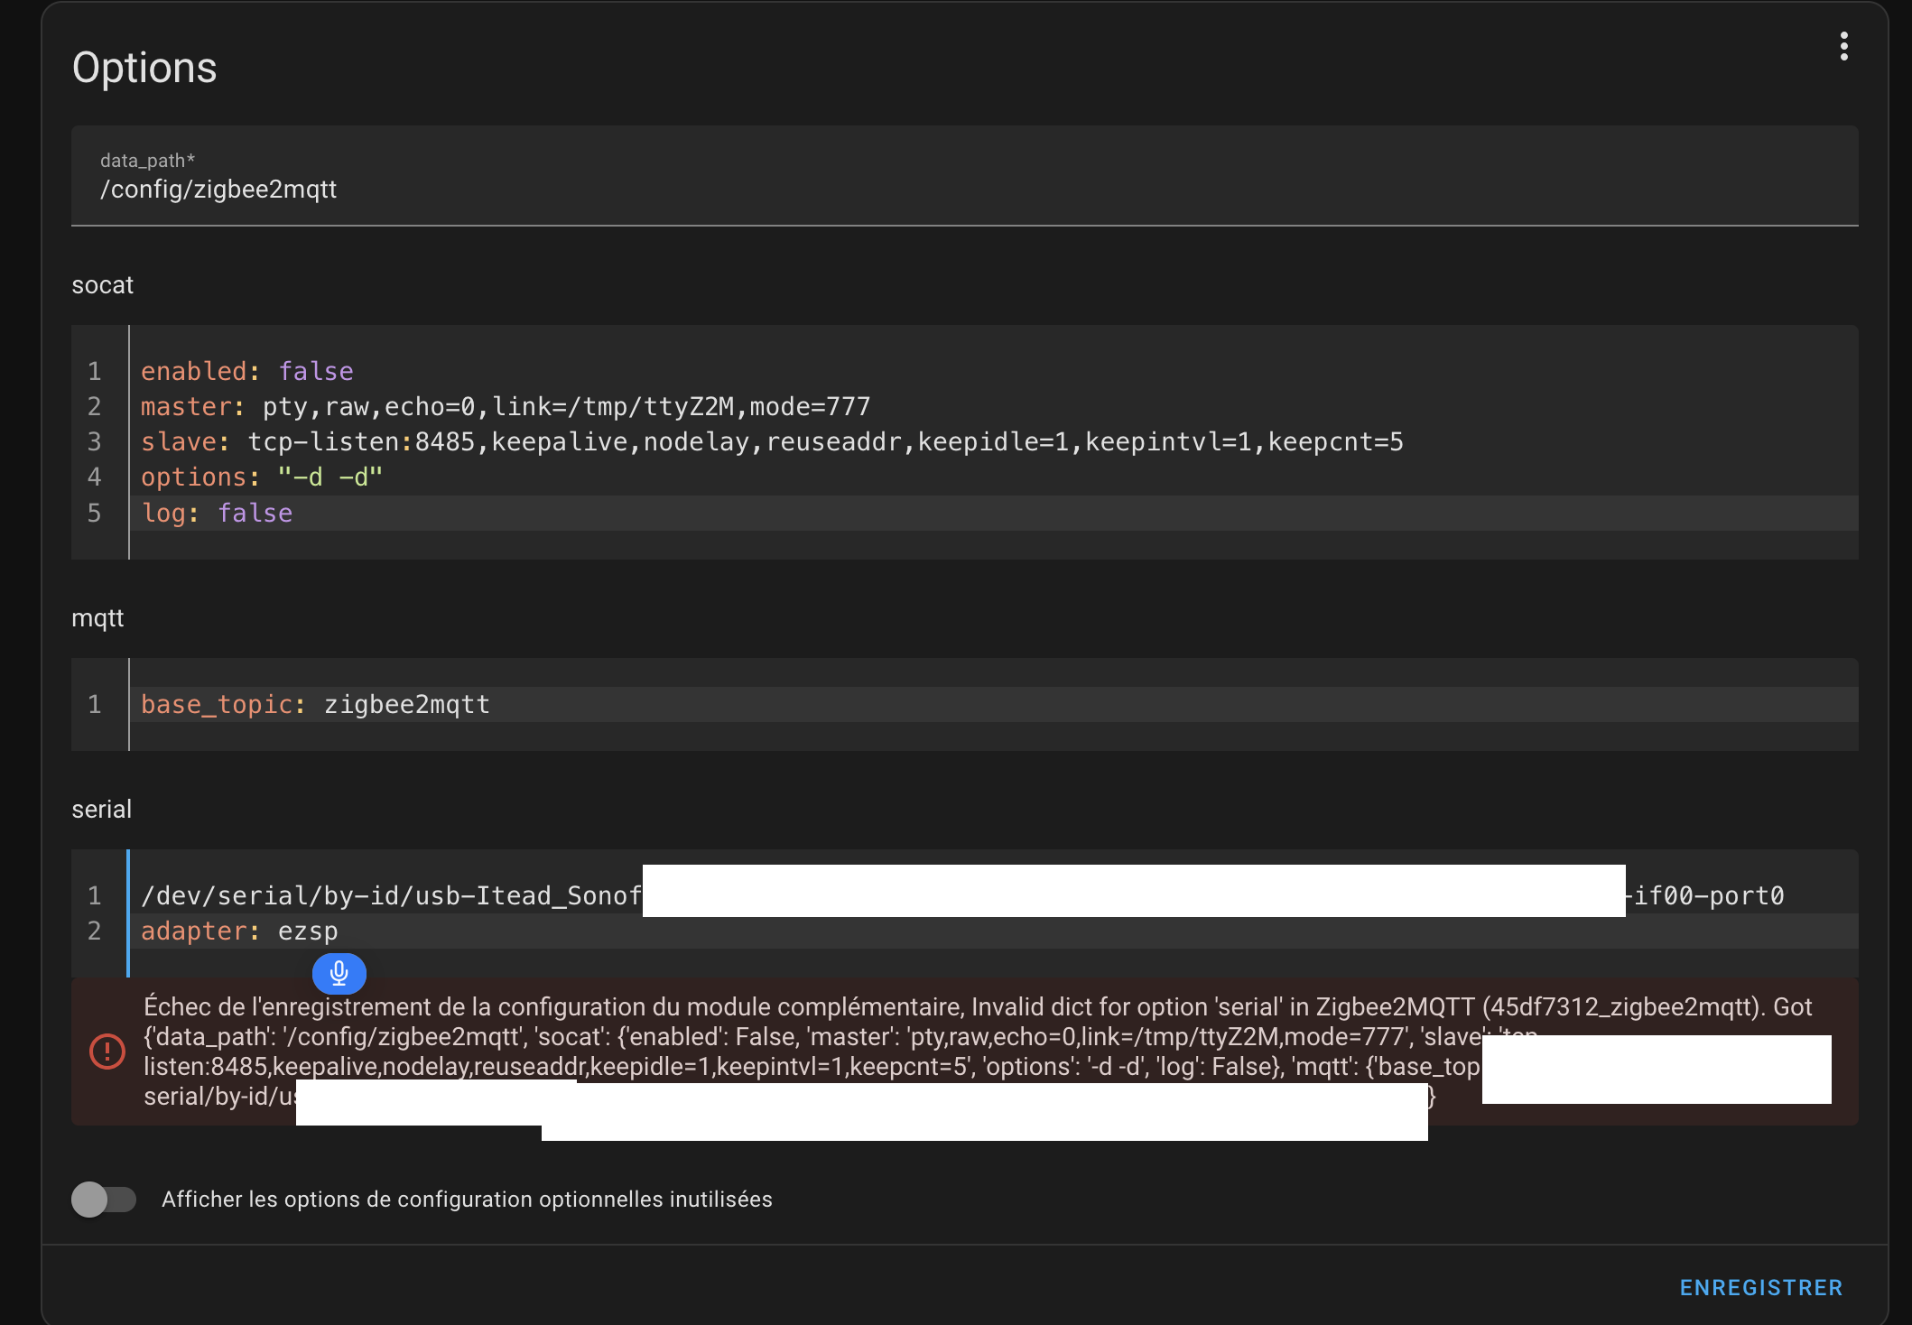Click the Options card heading
Image resolution: width=1912 pixels, height=1325 pixels.
[144, 68]
